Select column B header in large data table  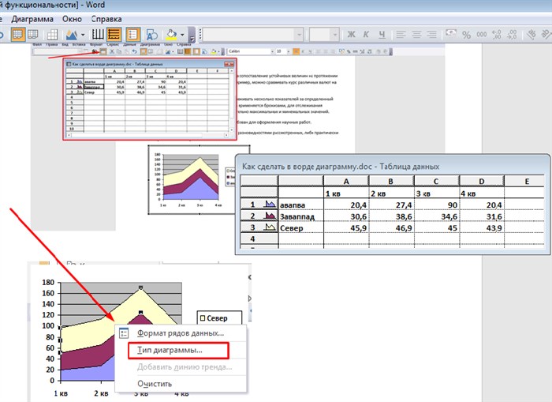391,181
